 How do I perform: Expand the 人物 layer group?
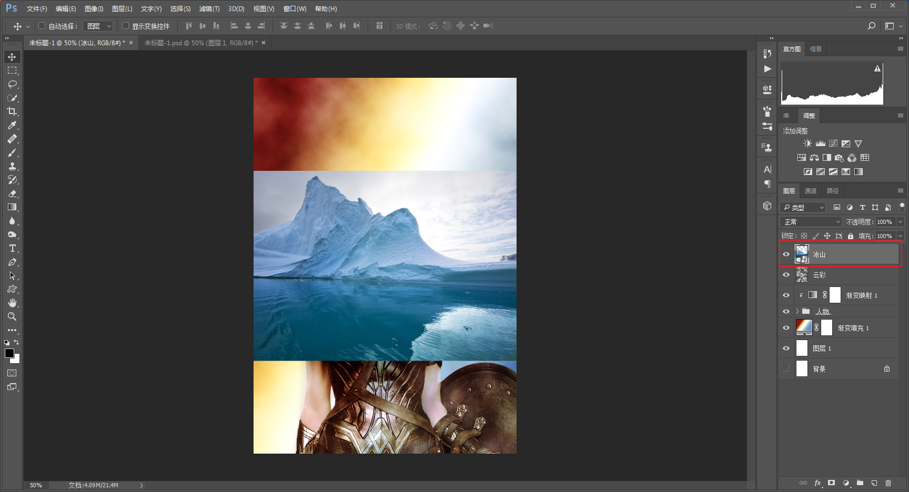pyautogui.click(x=797, y=312)
